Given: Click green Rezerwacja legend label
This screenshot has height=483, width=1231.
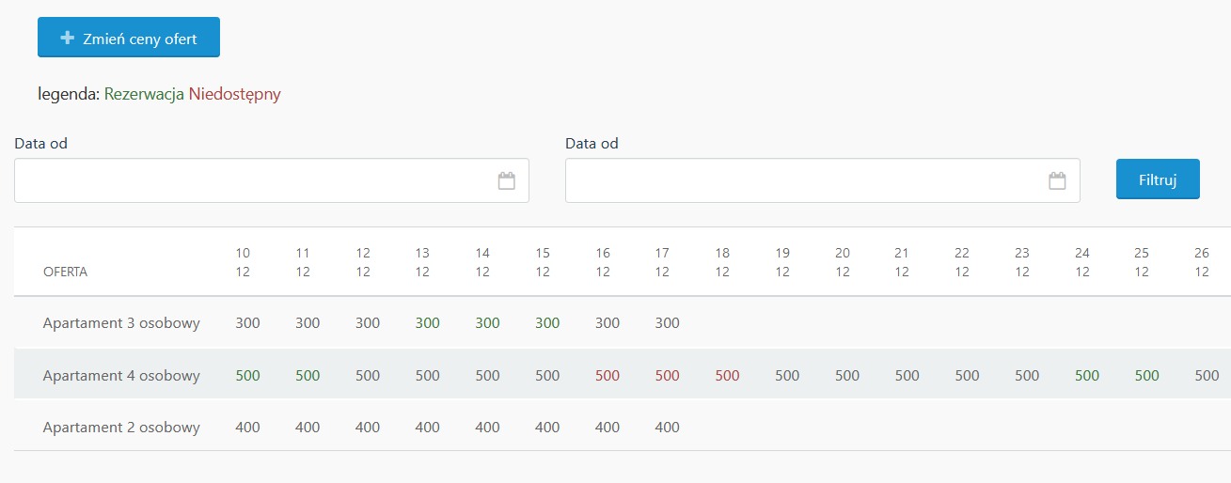Looking at the screenshot, I should click(x=144, y=94).
